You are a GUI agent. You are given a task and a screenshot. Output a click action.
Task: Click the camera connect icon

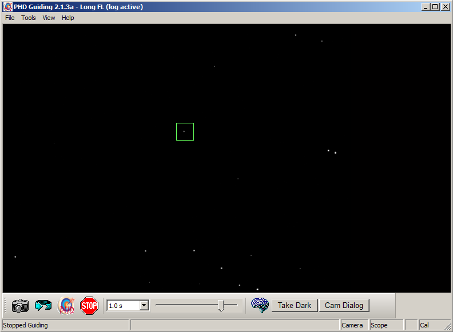tap(20, 306)
